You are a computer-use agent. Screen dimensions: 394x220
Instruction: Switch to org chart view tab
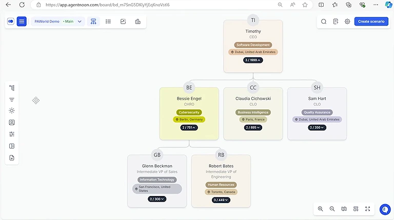tap(93, 21)
